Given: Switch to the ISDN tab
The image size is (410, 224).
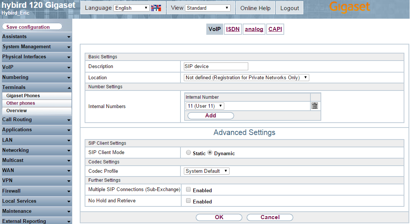Looking at the screenshot, I should click(x=233, y=29).
